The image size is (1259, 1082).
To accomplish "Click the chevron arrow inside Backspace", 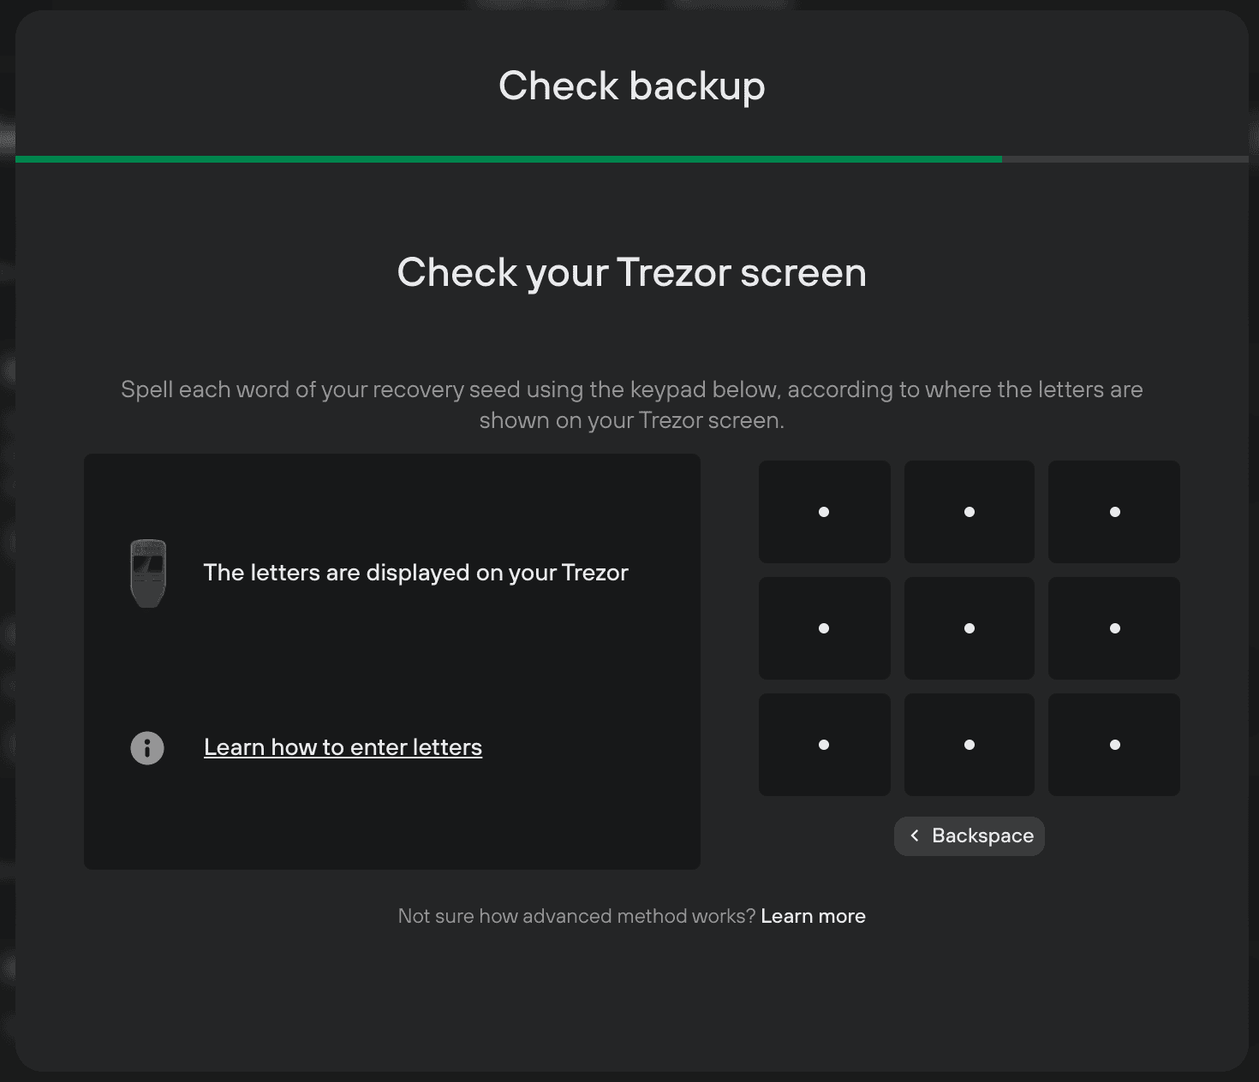I will coord(915,835).
